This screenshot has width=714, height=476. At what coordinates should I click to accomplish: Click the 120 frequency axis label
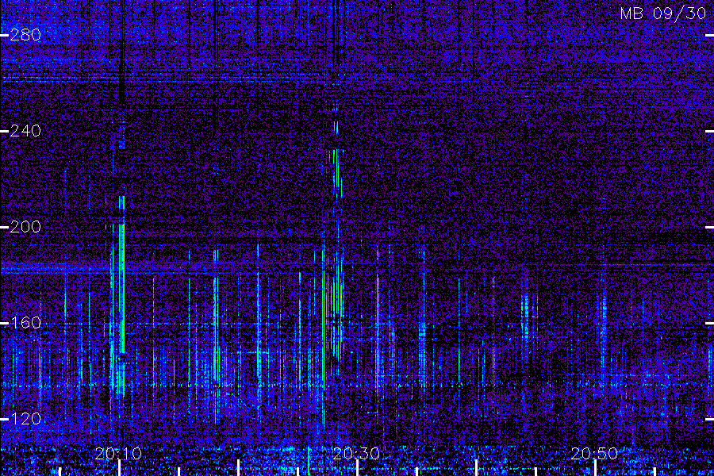[25, 419]
